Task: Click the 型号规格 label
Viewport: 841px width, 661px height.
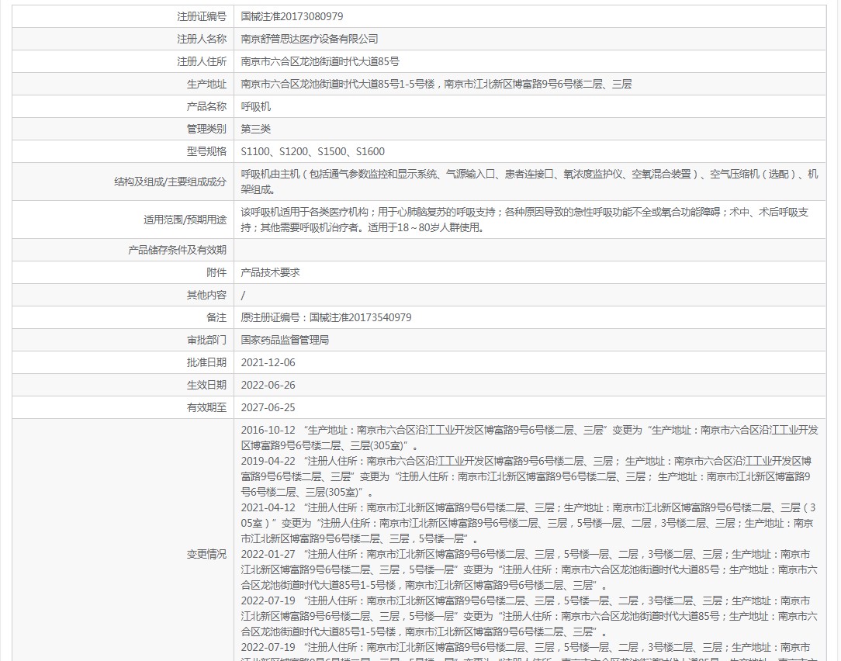Action: point(206,152)
